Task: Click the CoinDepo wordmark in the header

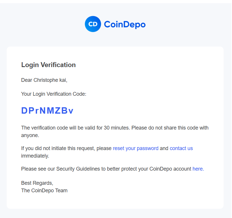Action: [x=125, y=24]
